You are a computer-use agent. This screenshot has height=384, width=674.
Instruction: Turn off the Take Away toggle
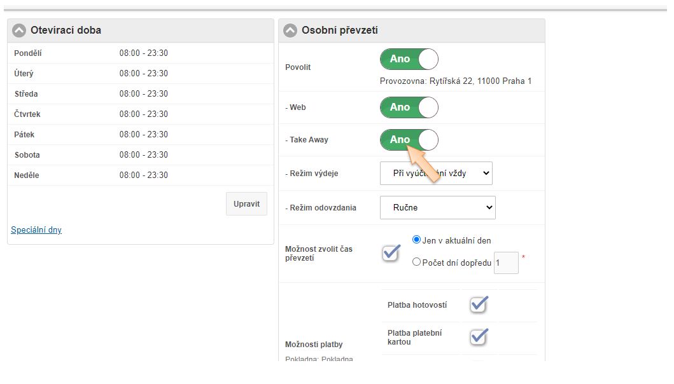tap(409, 140)
